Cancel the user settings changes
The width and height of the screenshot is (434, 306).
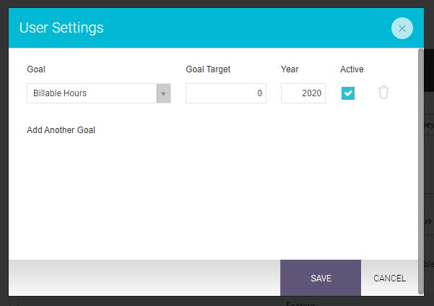coord(389,278)
